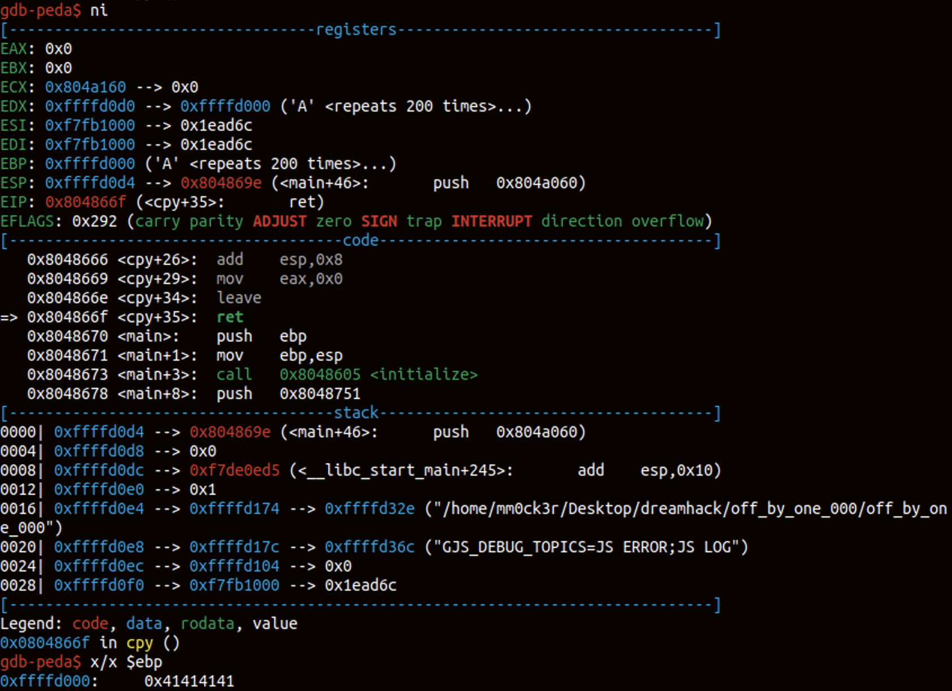The height and width of the screenshot is (691, 952).
Task: Click the EIP address 0x804866f
Action: coord(86,202)
